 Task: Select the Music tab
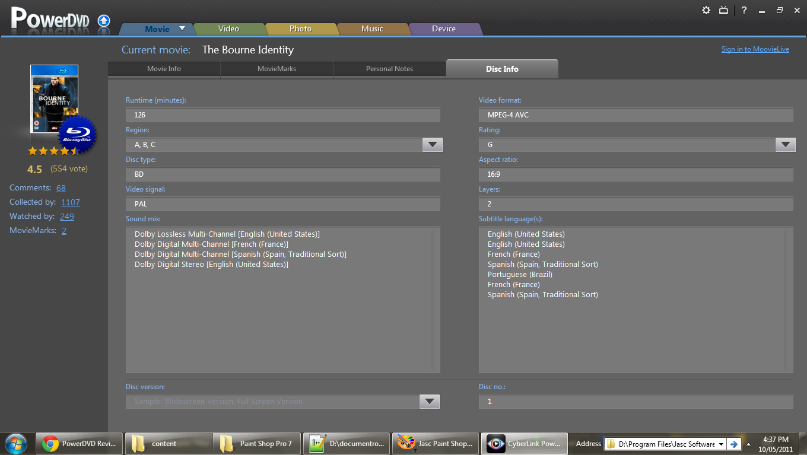coord(373,28)
